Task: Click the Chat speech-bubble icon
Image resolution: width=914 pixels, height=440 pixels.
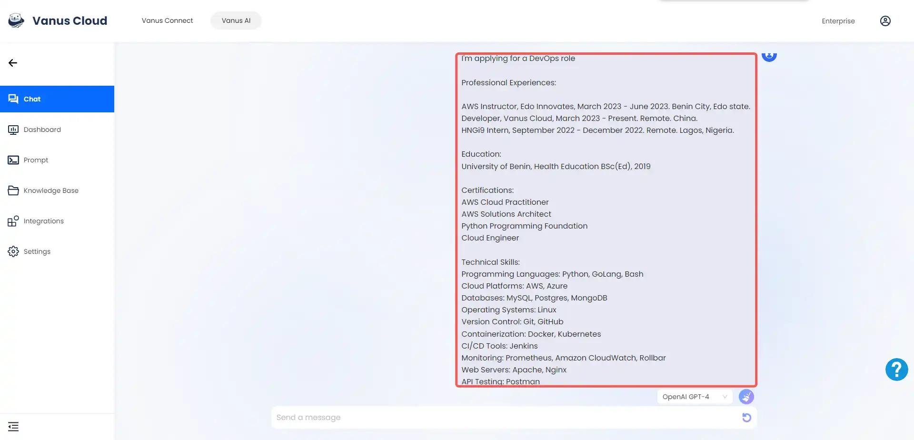Action: point(13,99)
